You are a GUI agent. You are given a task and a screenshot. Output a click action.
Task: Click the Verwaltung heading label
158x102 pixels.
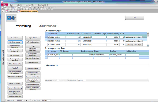click(23, 26)
